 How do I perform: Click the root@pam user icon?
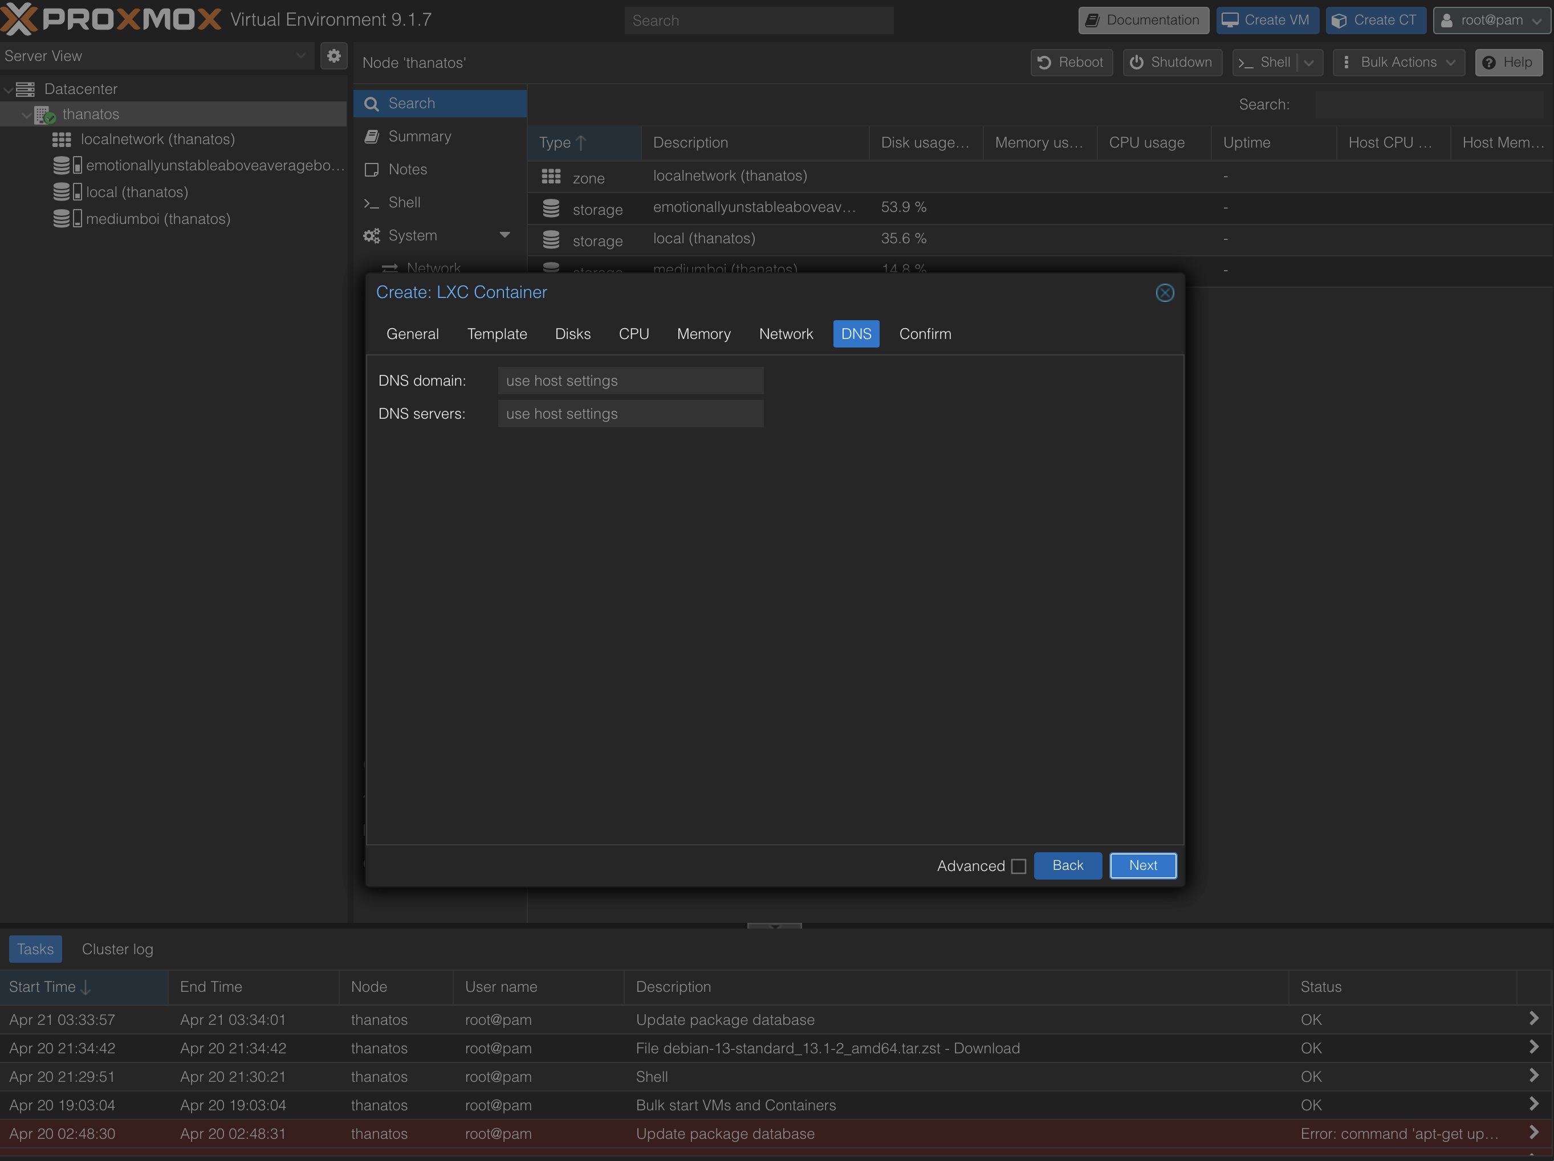coord(1447,21)
